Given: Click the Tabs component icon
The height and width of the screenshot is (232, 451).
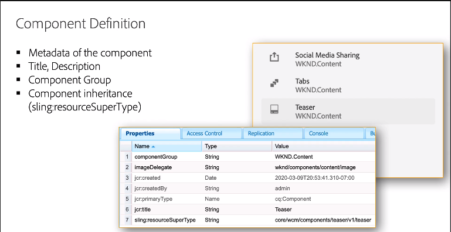Looking at the screenshot, I should (274, 83).
